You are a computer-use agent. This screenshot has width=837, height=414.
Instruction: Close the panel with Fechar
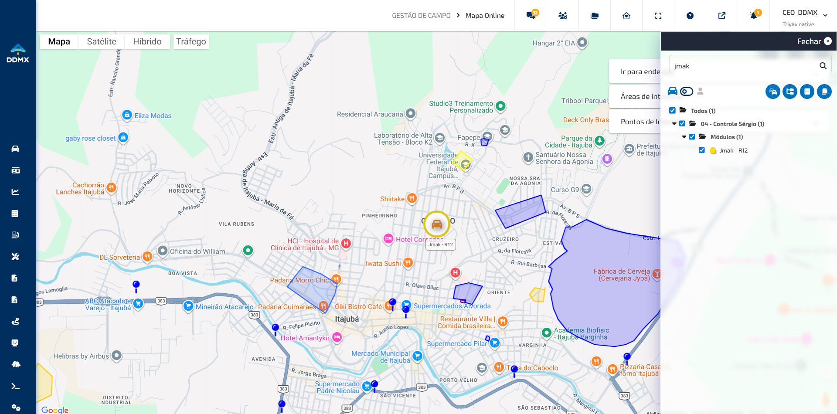[814, 41]
